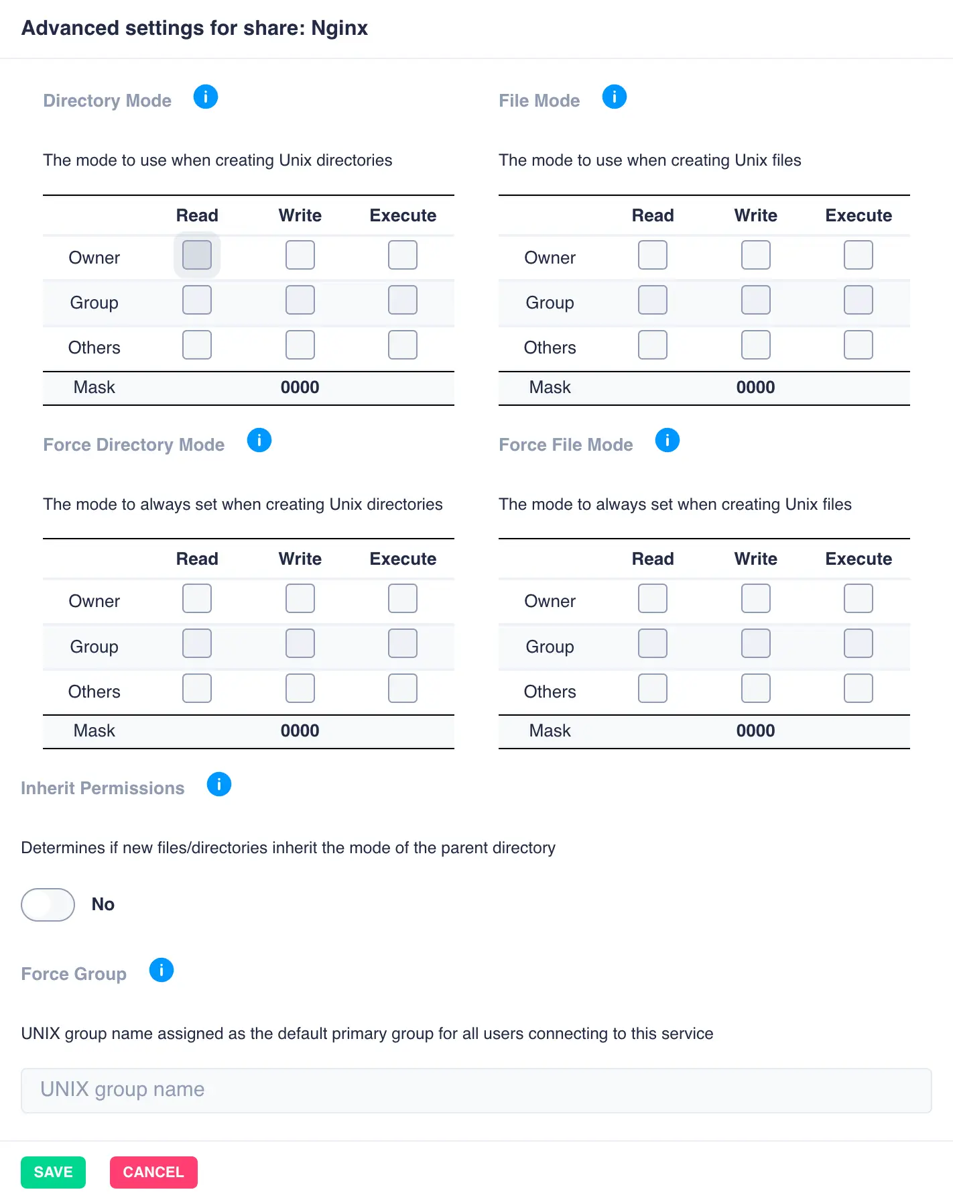Check Group Execute under Directory Mode
This screenshot has height=1202, width=953.
pos(402,300)
